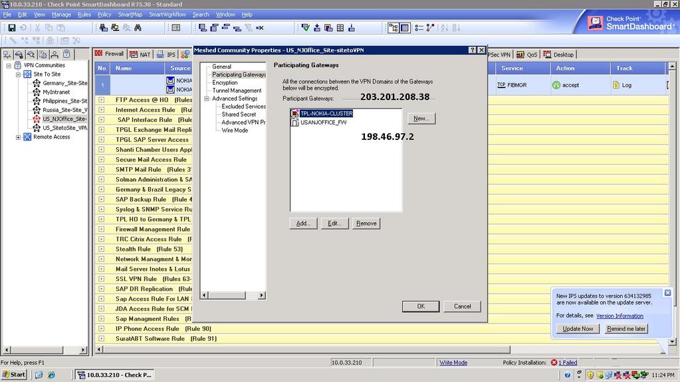The width and height of the screenshot is (680, 382).
Task: Click the horizontal scrollbar in the dialog tree
Action: (x=233, y=295)
